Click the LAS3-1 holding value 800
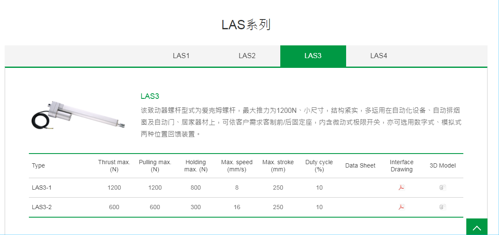The width and height of the screenshot is (499, 235). 196,187
